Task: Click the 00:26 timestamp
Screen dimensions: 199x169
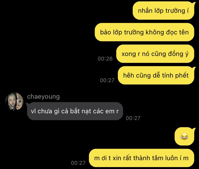Action: click(x=105, y=59)
